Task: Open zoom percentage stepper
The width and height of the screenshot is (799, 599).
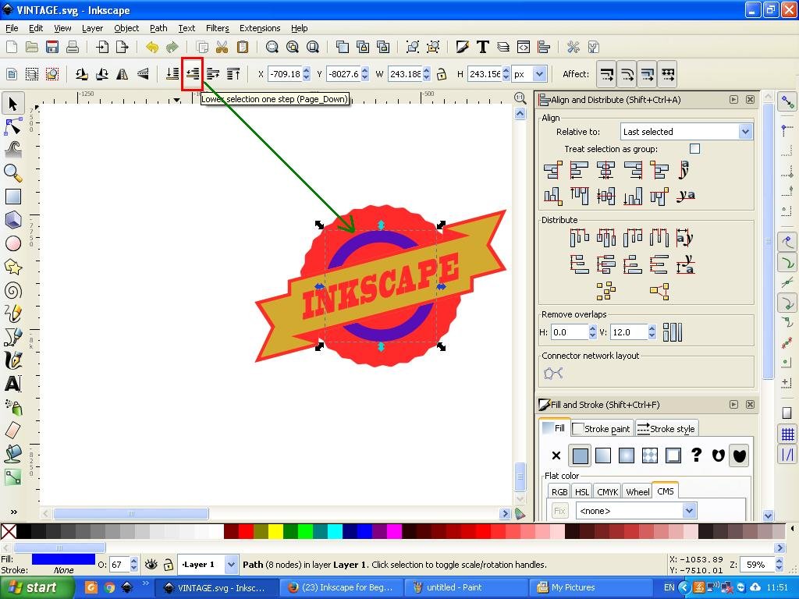Action: tap(779, 565)
